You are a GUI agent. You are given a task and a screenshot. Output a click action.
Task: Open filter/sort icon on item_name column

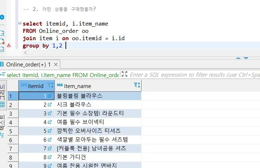coord(137,85)
